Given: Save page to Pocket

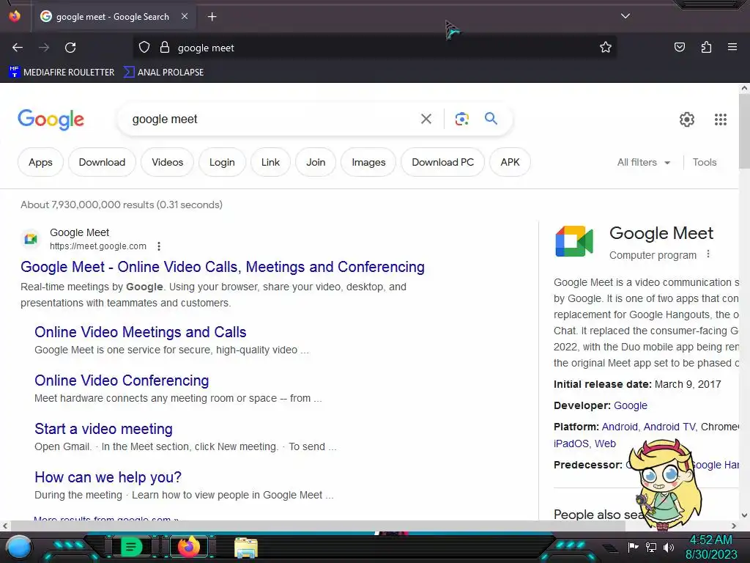Looking at the screenshot, I should (679, 48).
